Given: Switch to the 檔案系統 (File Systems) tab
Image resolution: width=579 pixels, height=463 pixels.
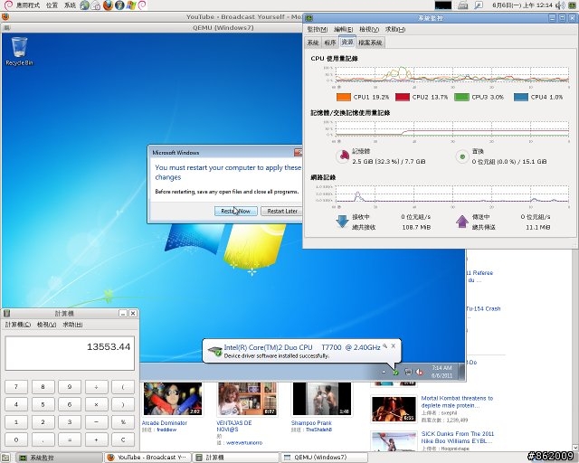Looking at the screenshot, I should pos(370,43).
